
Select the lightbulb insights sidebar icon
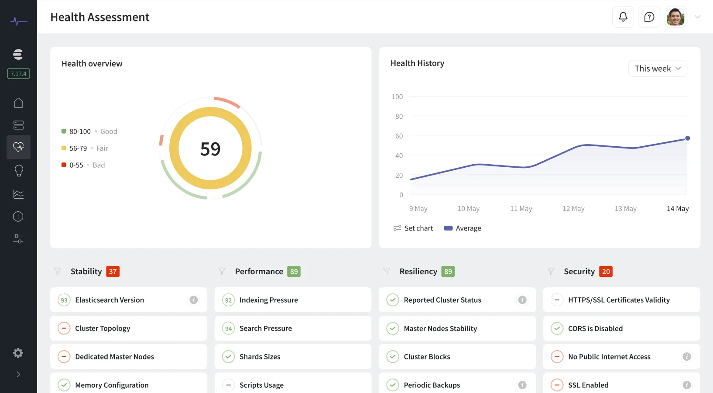(18, 170)
